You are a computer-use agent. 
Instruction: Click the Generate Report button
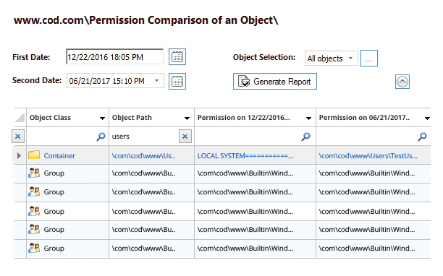(275, 82)
